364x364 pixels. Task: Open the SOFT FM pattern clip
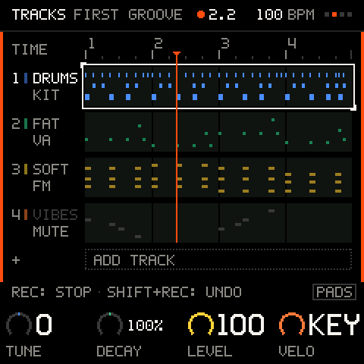click(218, 177)
